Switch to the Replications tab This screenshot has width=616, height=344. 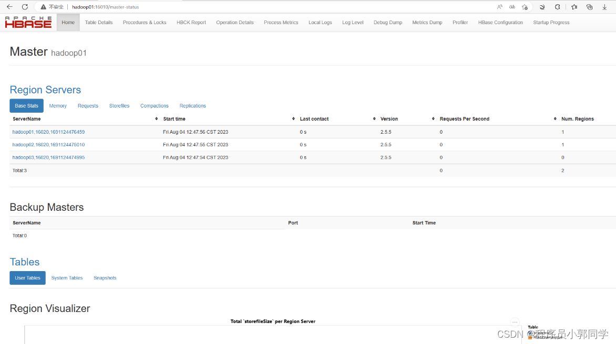[192, 106]
